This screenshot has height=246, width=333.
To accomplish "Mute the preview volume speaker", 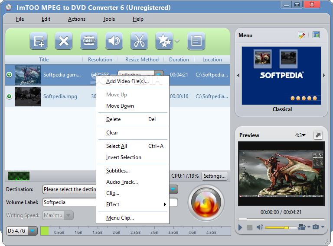I will 260,227.
